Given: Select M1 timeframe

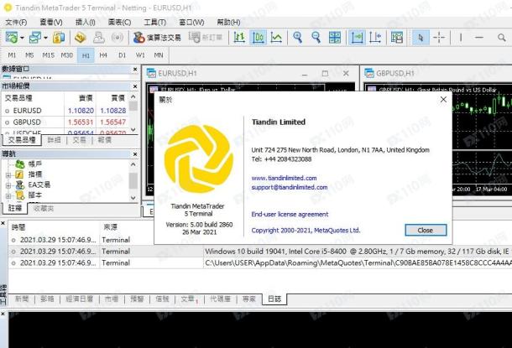Looking at the screenshot, I should [12, 55].
